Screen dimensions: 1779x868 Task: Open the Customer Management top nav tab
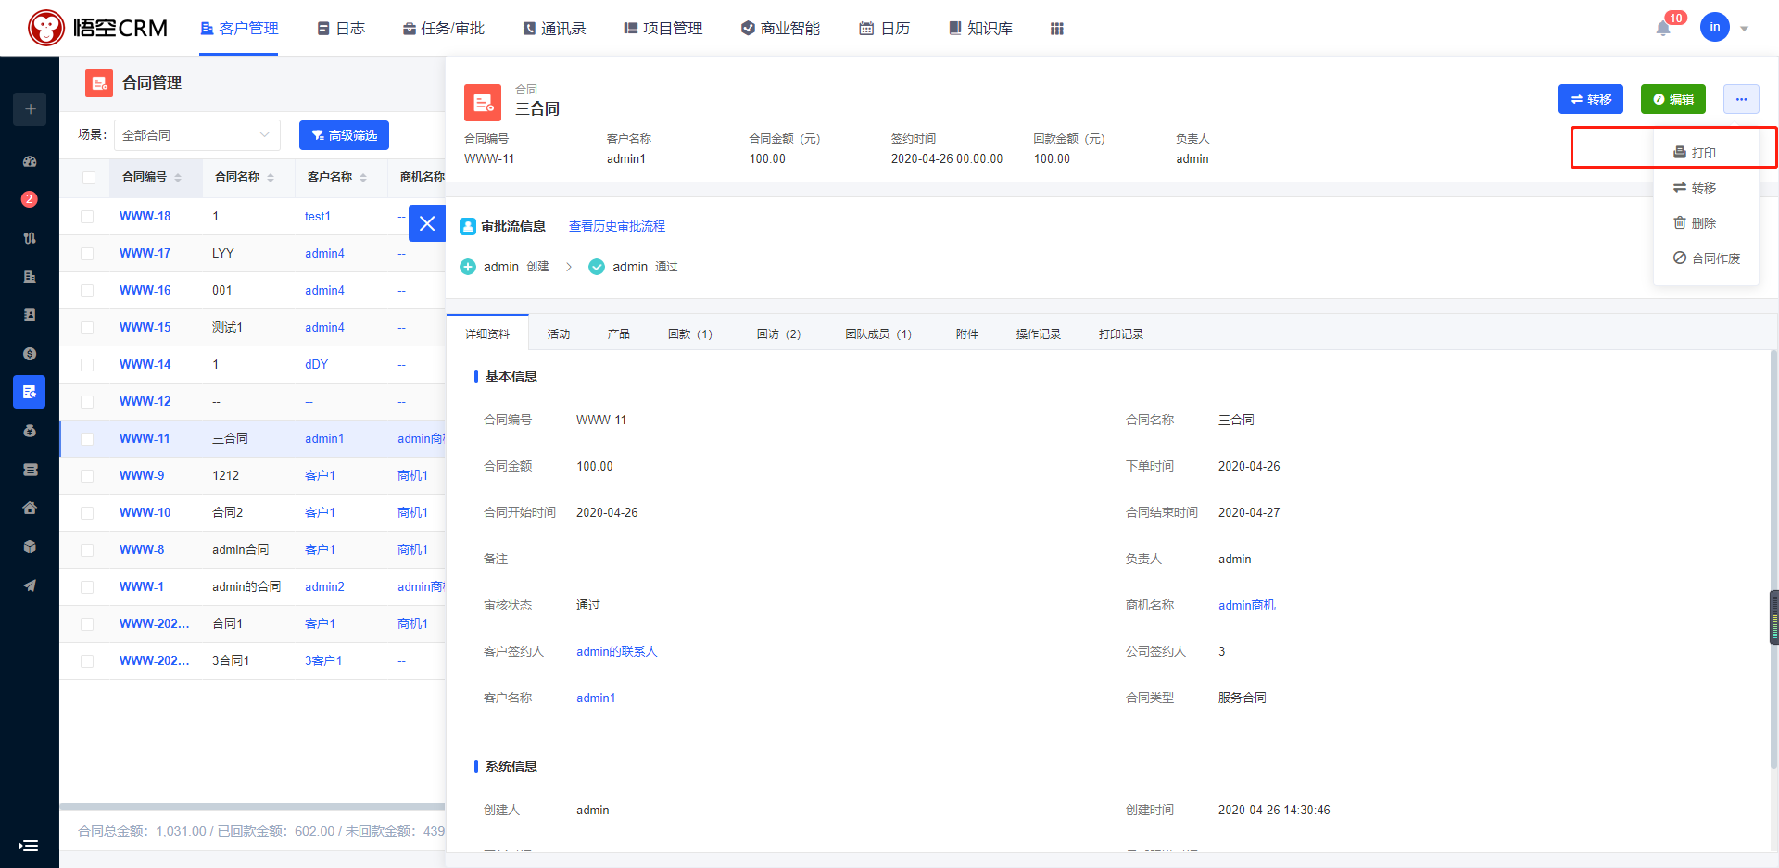pos(239,29)
